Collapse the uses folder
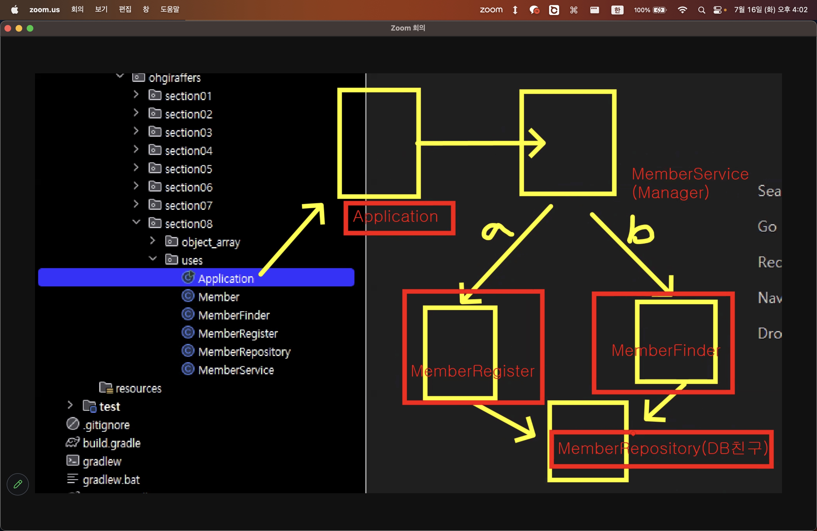 152,259
